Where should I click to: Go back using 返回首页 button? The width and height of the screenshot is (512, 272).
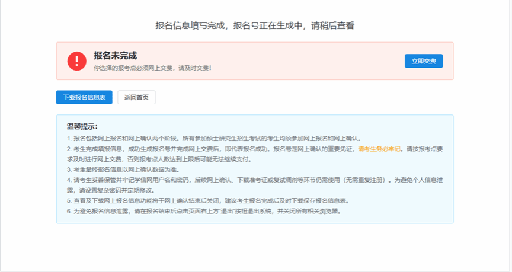tap(136, 98)
